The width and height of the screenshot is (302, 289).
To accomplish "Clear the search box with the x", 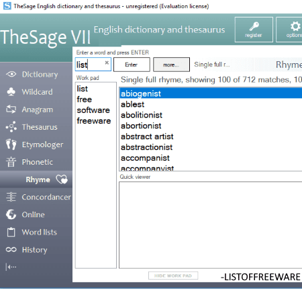I will coord(107,63).
